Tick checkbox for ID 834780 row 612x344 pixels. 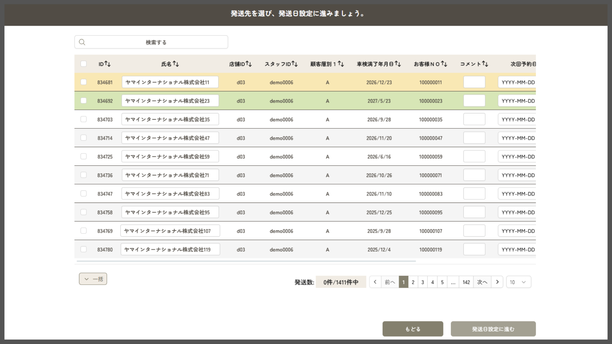84,249
